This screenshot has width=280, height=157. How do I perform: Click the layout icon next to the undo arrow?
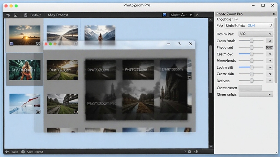tap(16, 15)
